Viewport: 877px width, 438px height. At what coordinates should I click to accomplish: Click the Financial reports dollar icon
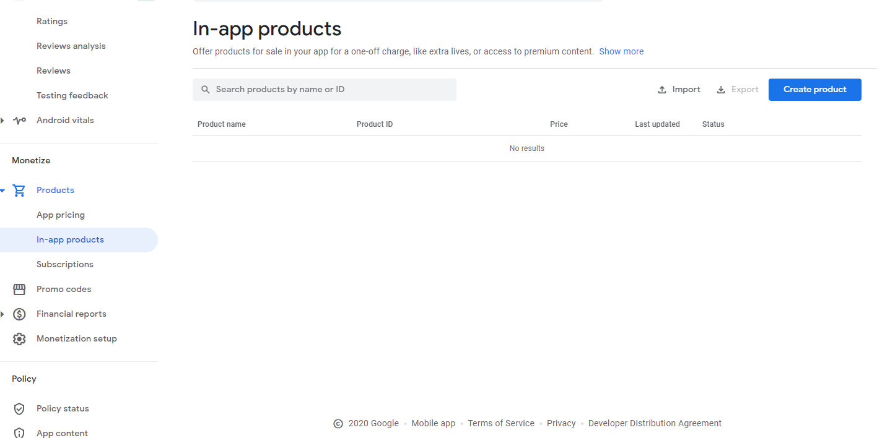coord(19,314)
